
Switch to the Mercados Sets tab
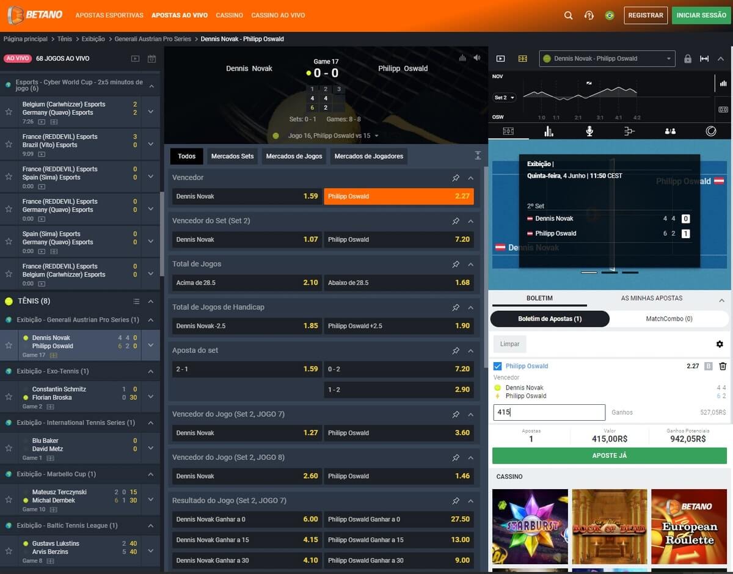tap(232, 156)
